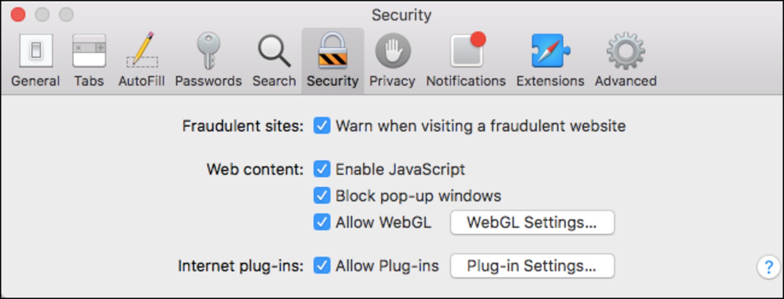Click the WebGL Settings button
Viewport: 784px width, 299px height.
(x=532, y=222)
